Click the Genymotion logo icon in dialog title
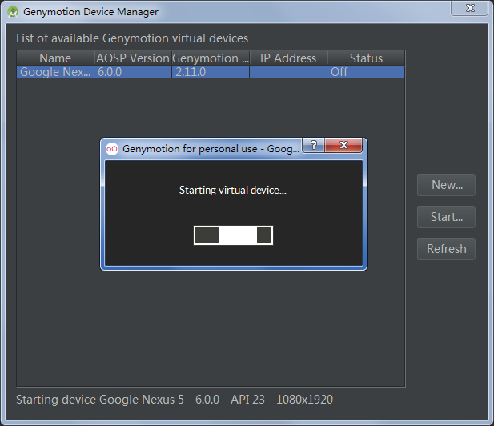 [112, 149]
